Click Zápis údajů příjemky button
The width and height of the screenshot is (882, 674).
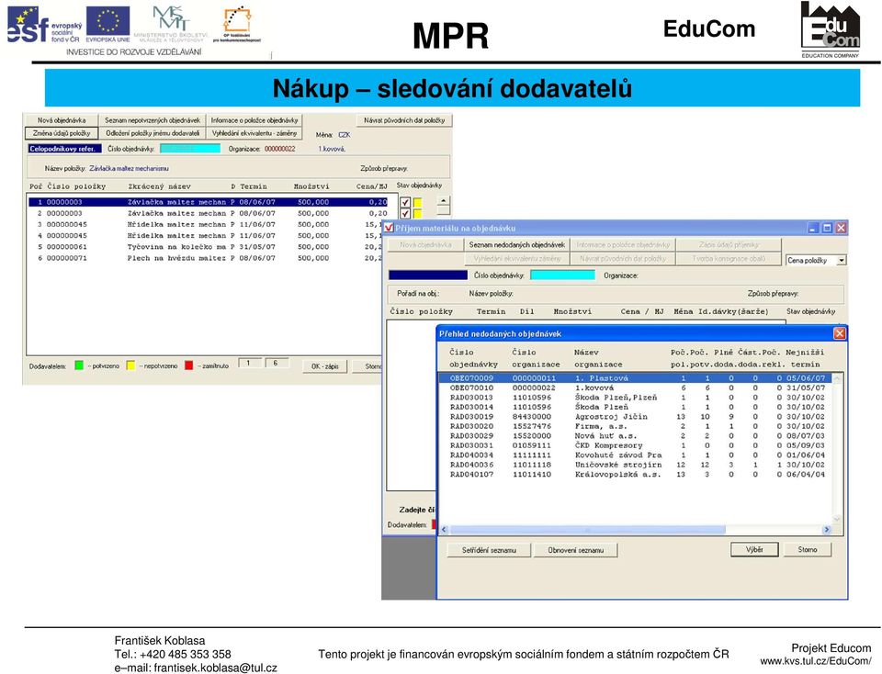pyautogui.click(x=729, y=245)
